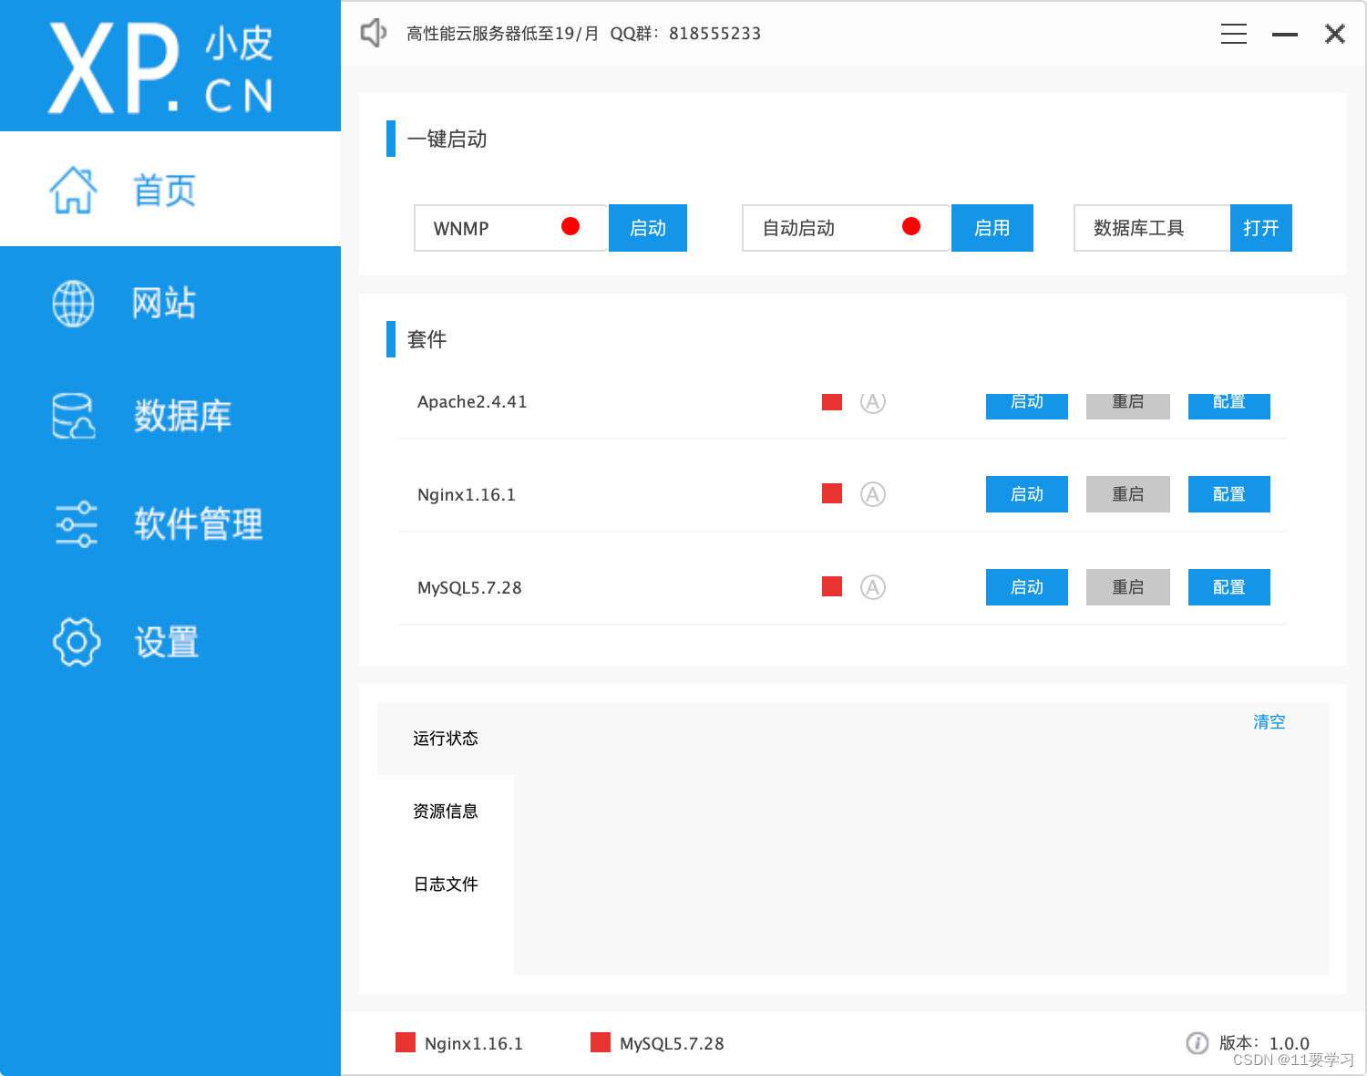The height and width of the screenshot is (1076, 1367).
Task: Switch to 运行状态 tab
Action: (446, 739)
